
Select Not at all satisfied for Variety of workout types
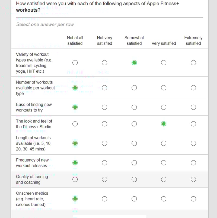75,63
